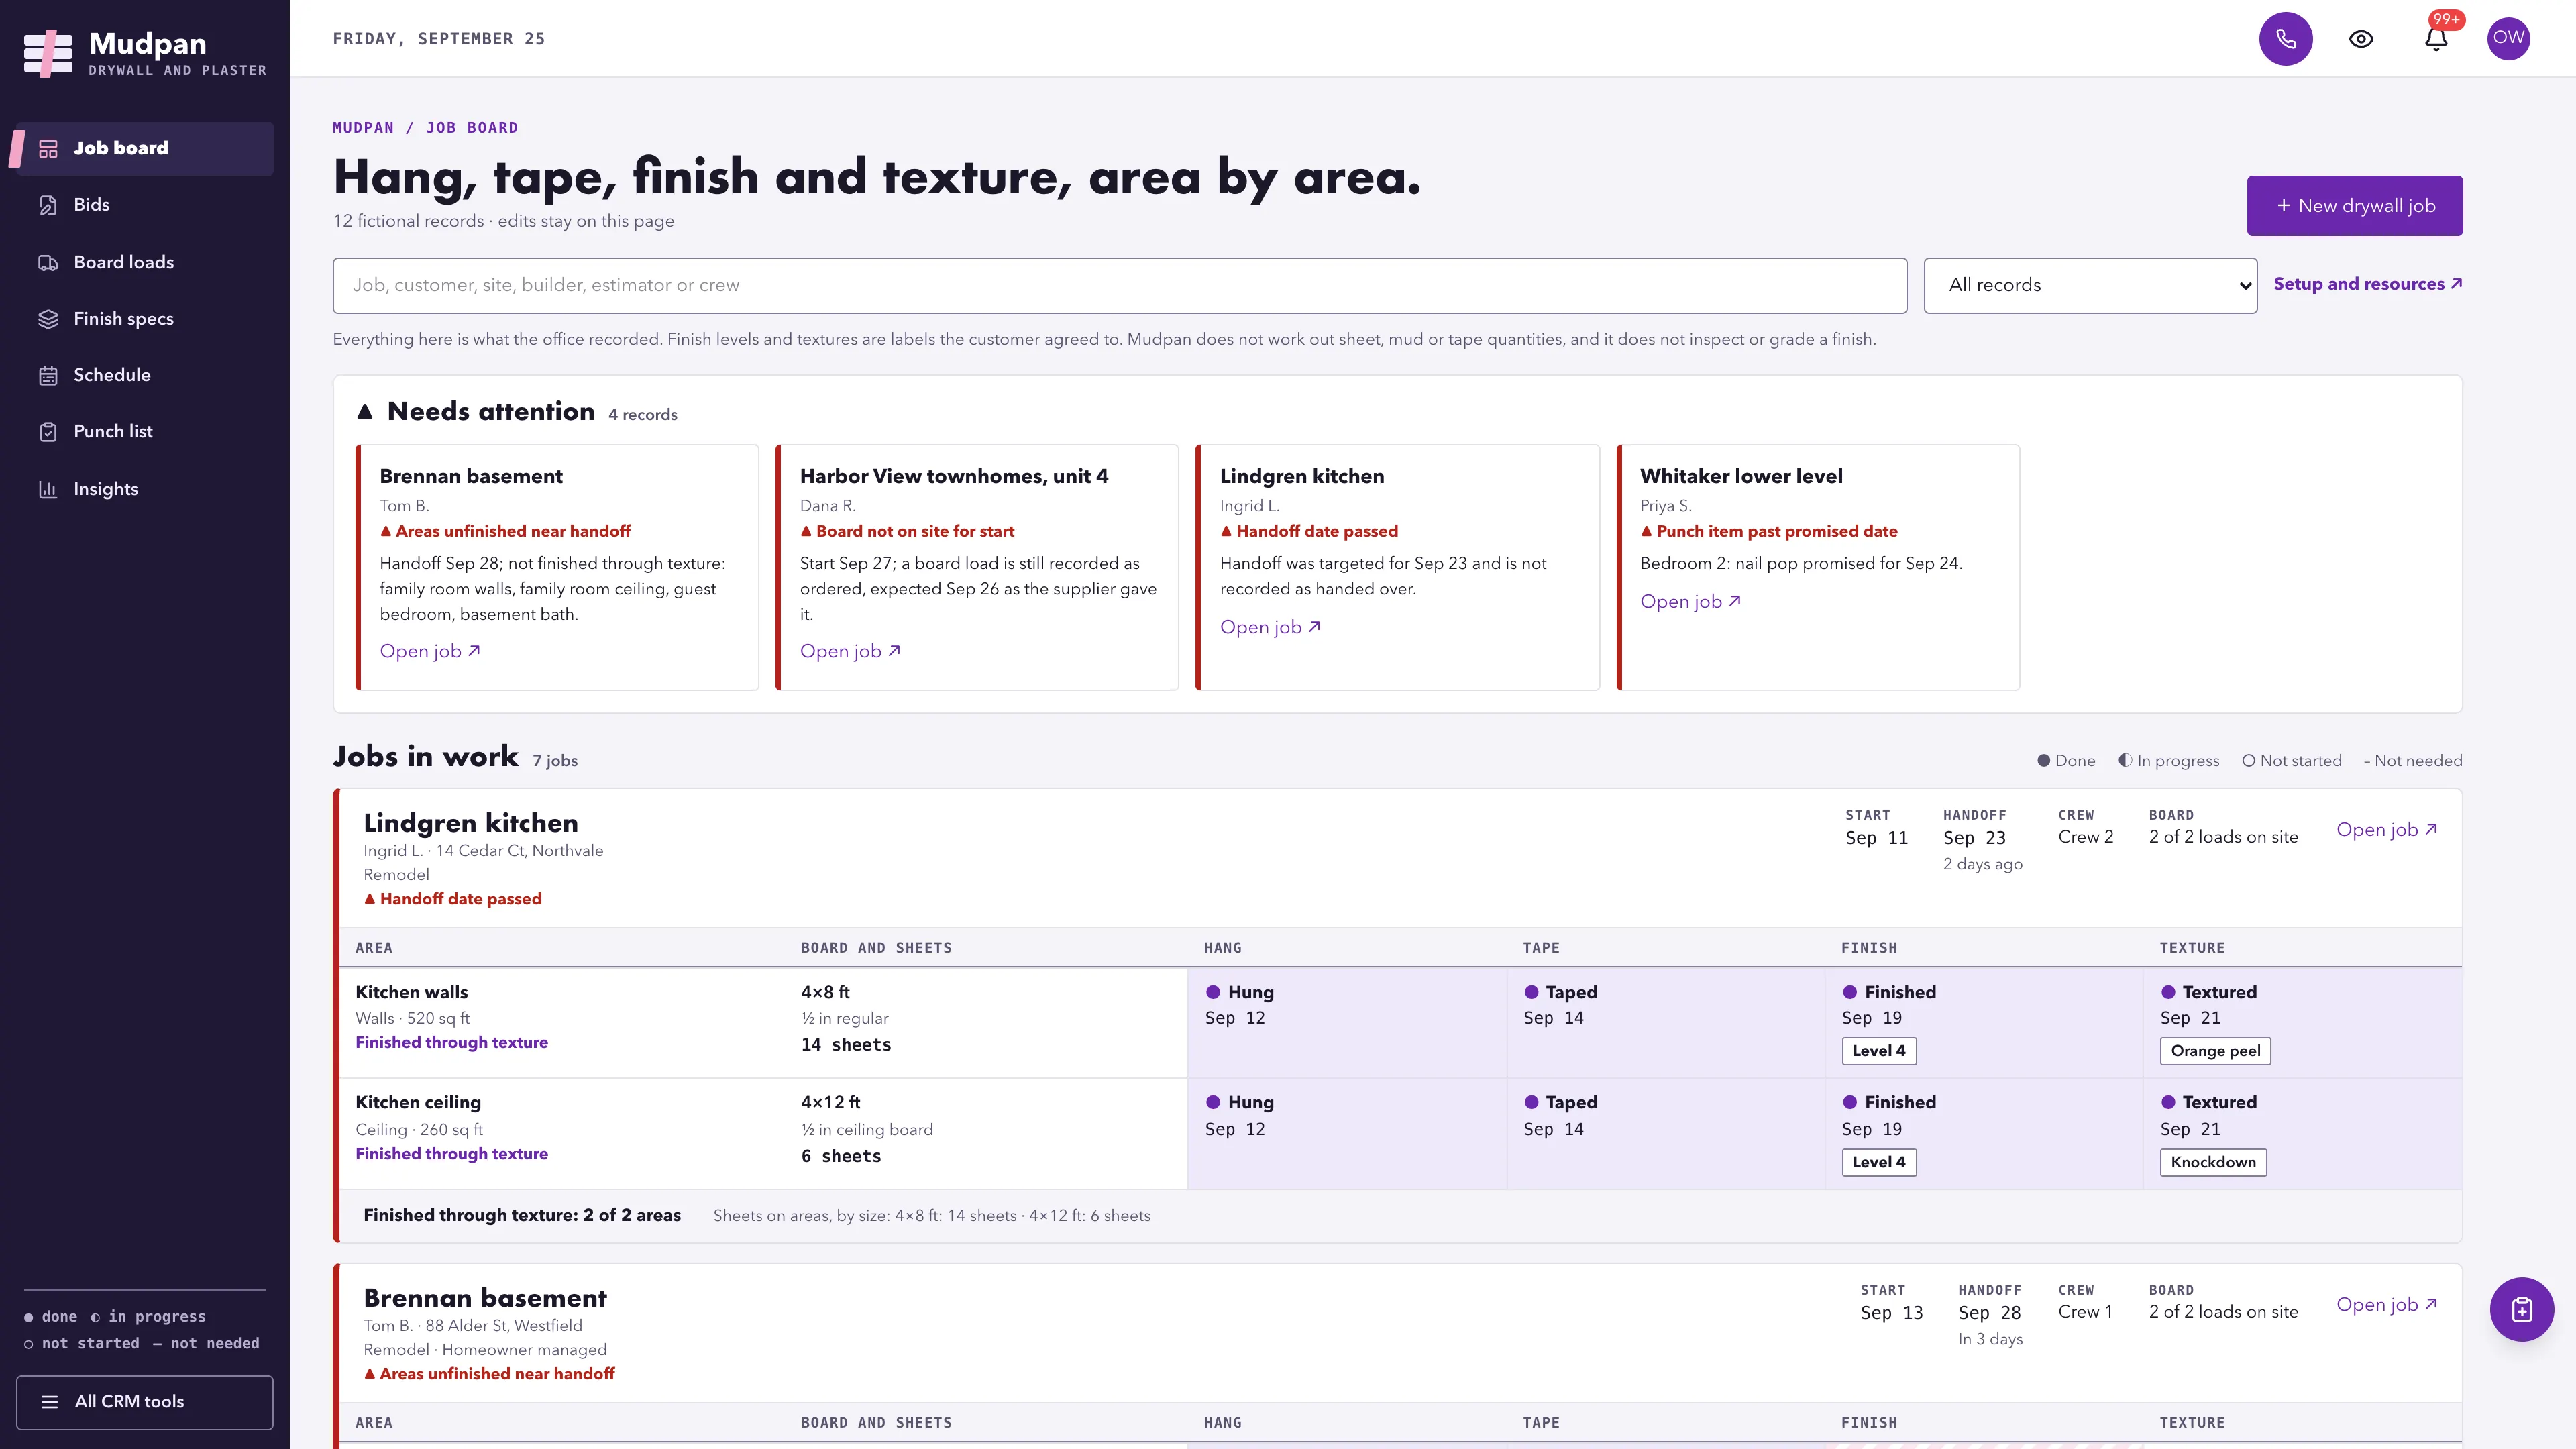
Task: Click the Taped status dot for Kitchen ceiling
Action: tap(1531, 1102)
